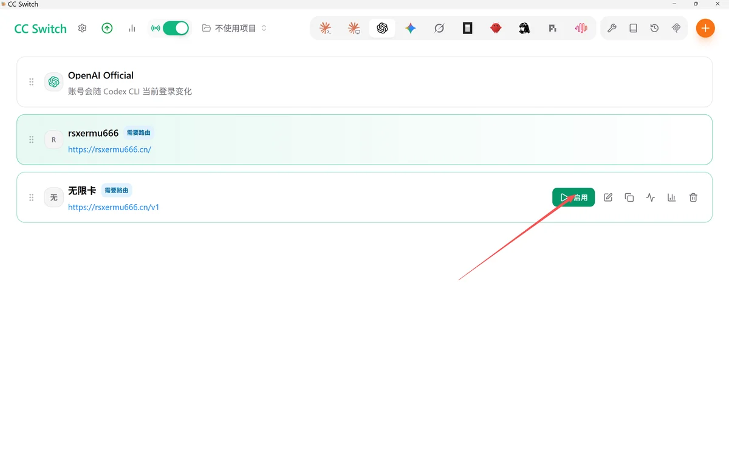729x458 pixels.
Task: Click the 账号会随 Codex CLI 当前登录变化 description
Action: tap(130, 92)
